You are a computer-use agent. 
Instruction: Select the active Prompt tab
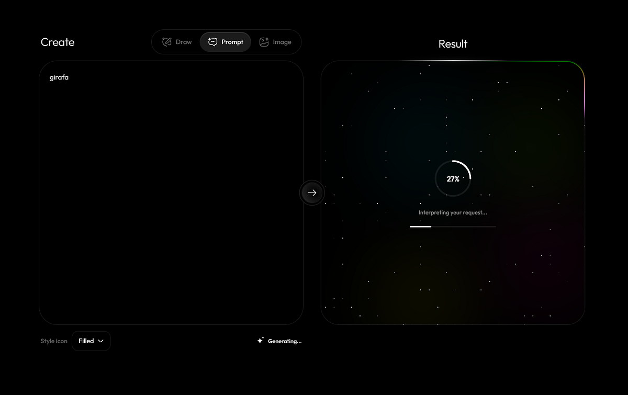coord(225,42)
